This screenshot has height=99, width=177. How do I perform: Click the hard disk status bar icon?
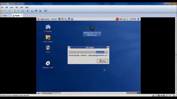[x=153, y=96]
